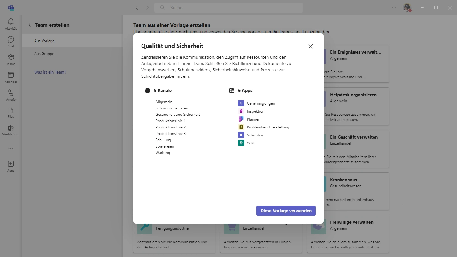This screenshot has height=257, width=457.
Task: Click the back chevron beside Team erstellen
Action: click(30, 25)
